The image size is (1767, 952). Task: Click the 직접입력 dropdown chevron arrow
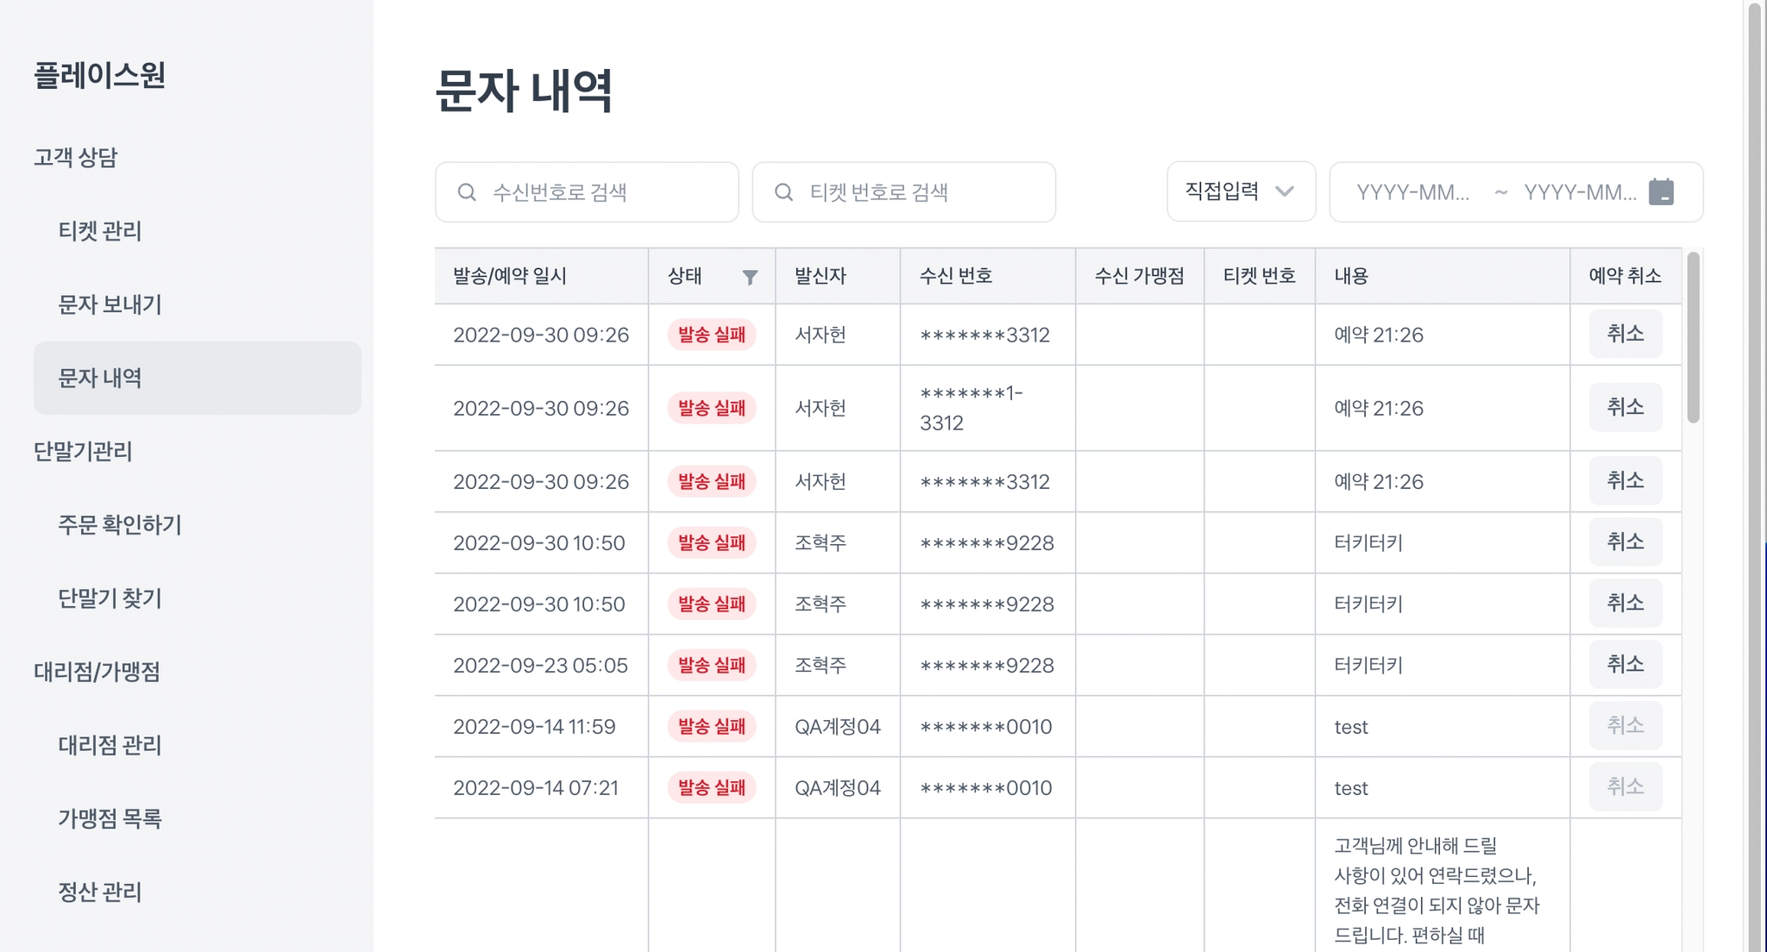click(x=1284, y=191)
